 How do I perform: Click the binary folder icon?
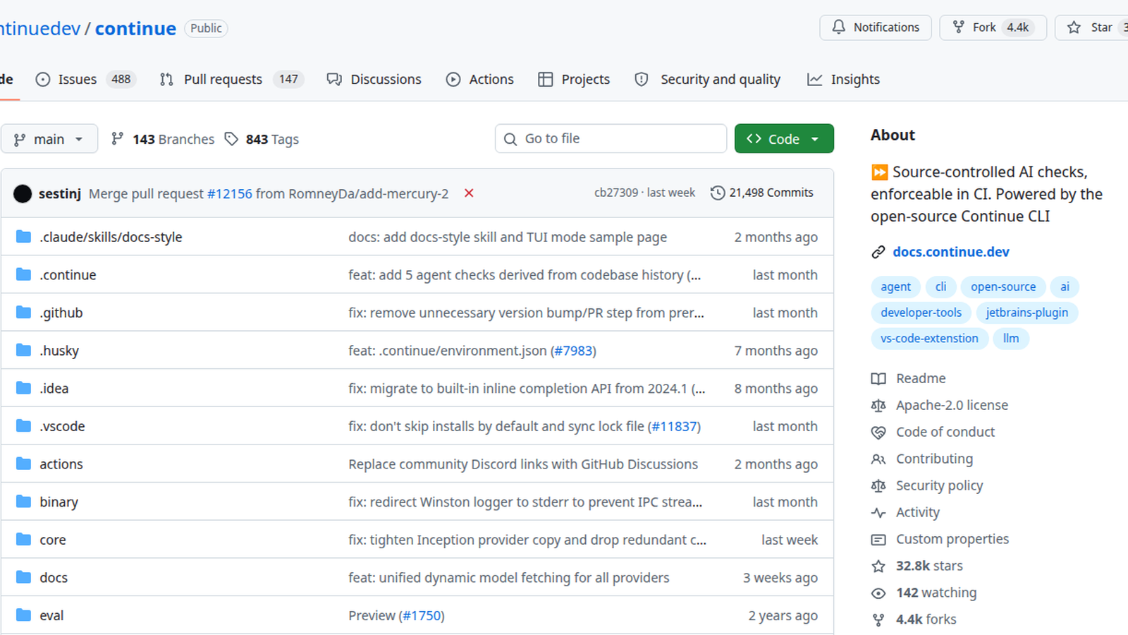pos(23,502)
